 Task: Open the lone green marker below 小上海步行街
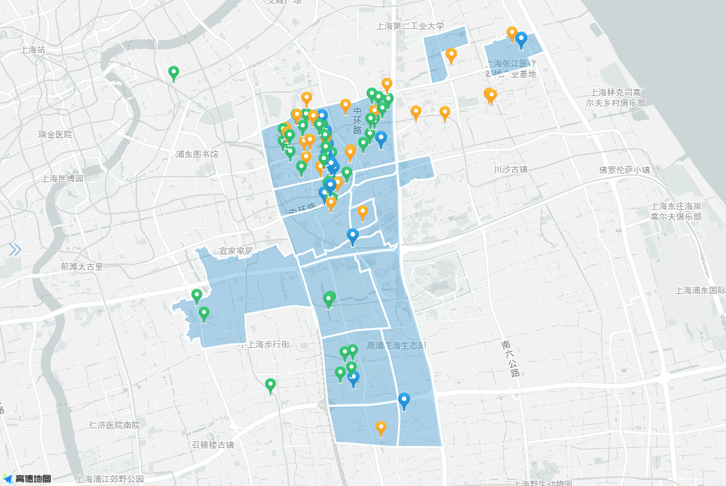pyautogui.click(x=271, y=385)
